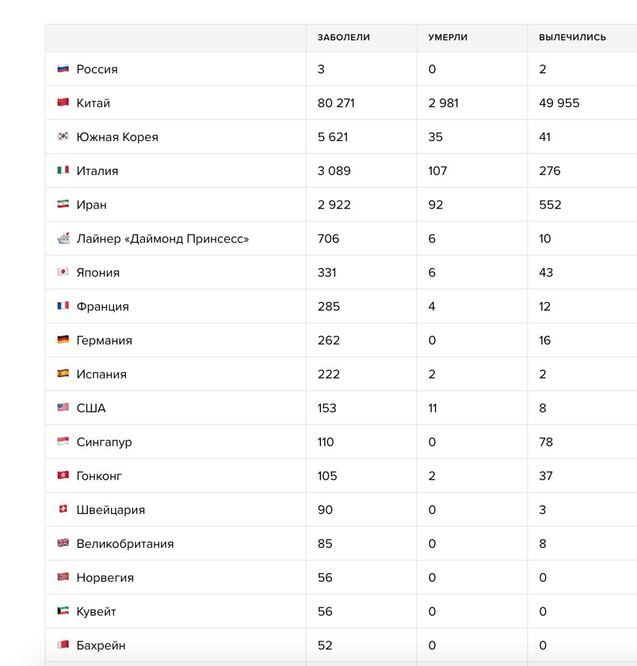Click the China flag icon
637x666 pixels.
63,102
